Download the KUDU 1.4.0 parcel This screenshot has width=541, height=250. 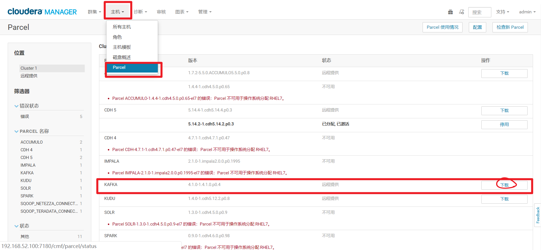point(504,199)
